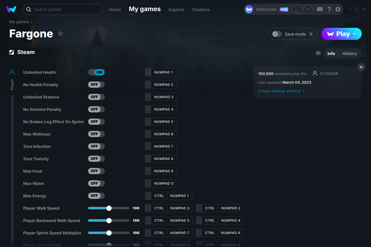Click hotkey box left of NUMPAD 4
The width and height of the screenshot is (371, 247).
point(148,109)
